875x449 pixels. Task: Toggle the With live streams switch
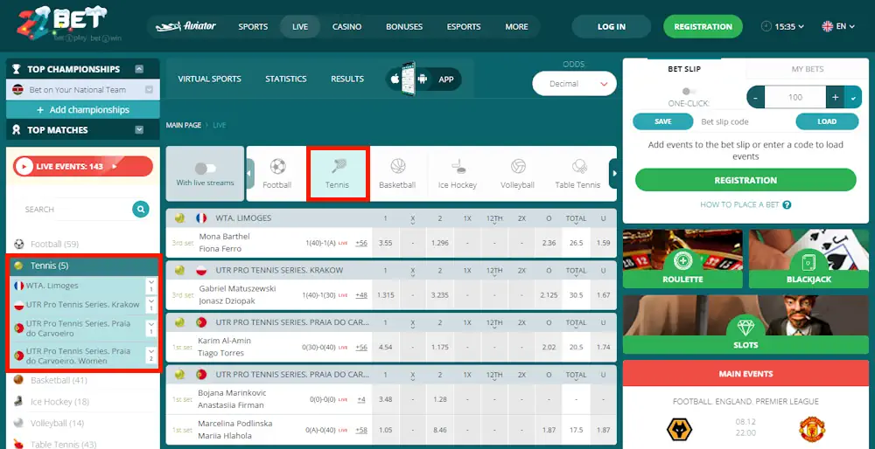(205, 169)
